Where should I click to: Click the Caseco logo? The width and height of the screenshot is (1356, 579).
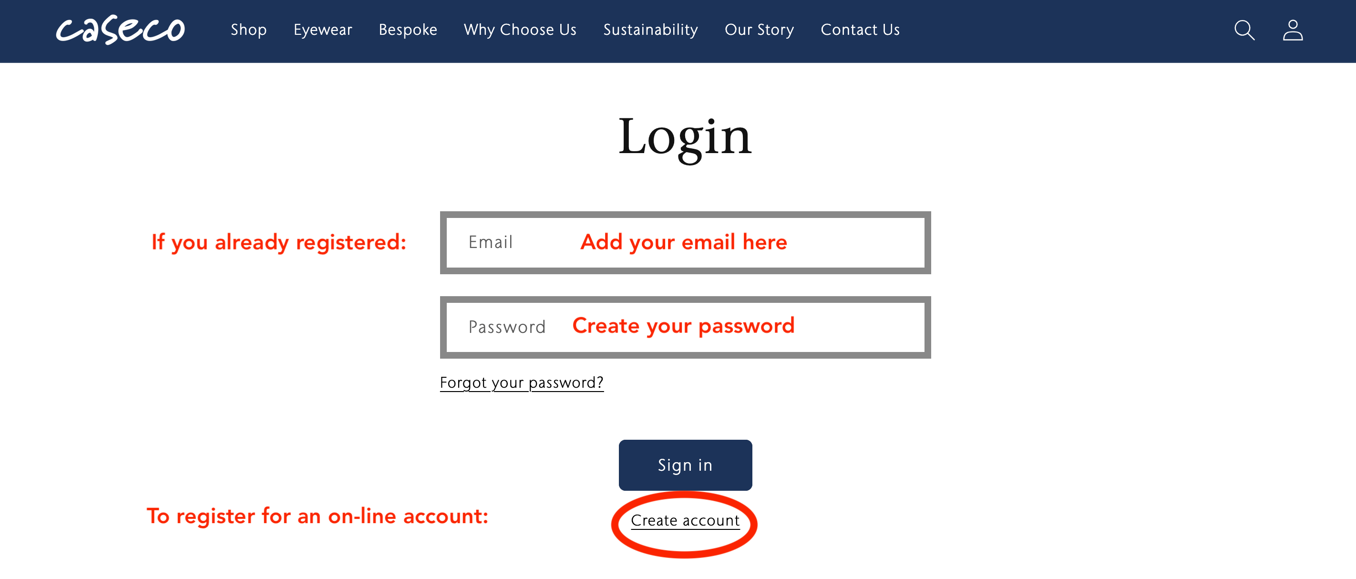(x=121, y=30)
